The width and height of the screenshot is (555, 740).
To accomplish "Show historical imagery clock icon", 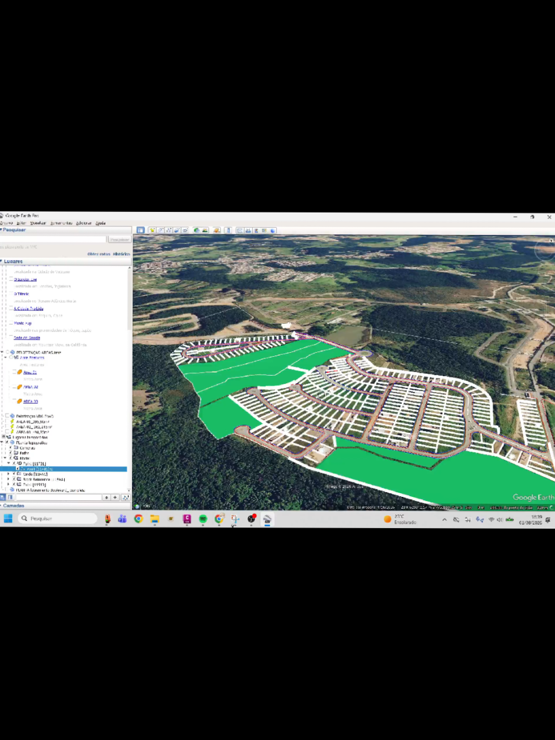I will 197,230.
